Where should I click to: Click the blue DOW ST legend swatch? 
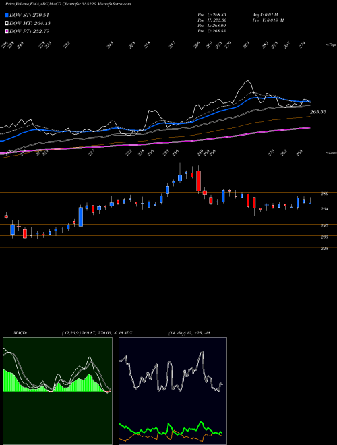coord(7,15)
